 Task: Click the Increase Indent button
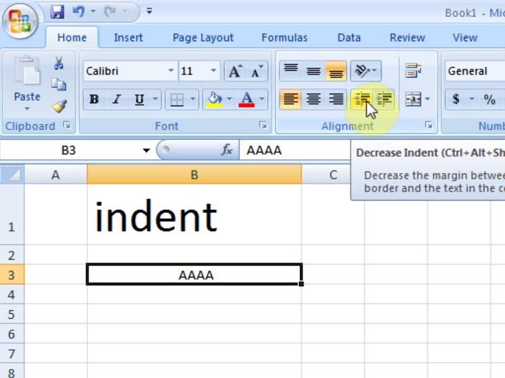click(384, 99)
